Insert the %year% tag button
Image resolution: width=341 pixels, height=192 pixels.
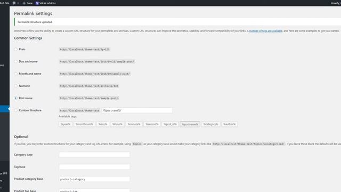point(66,124)
